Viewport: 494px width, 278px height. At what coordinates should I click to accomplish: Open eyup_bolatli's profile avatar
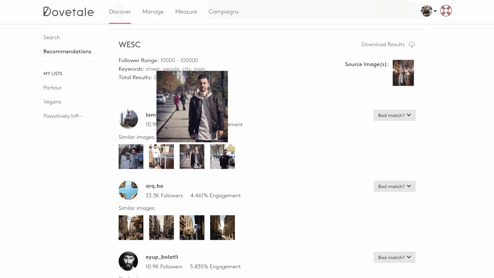tap(128, 261)
